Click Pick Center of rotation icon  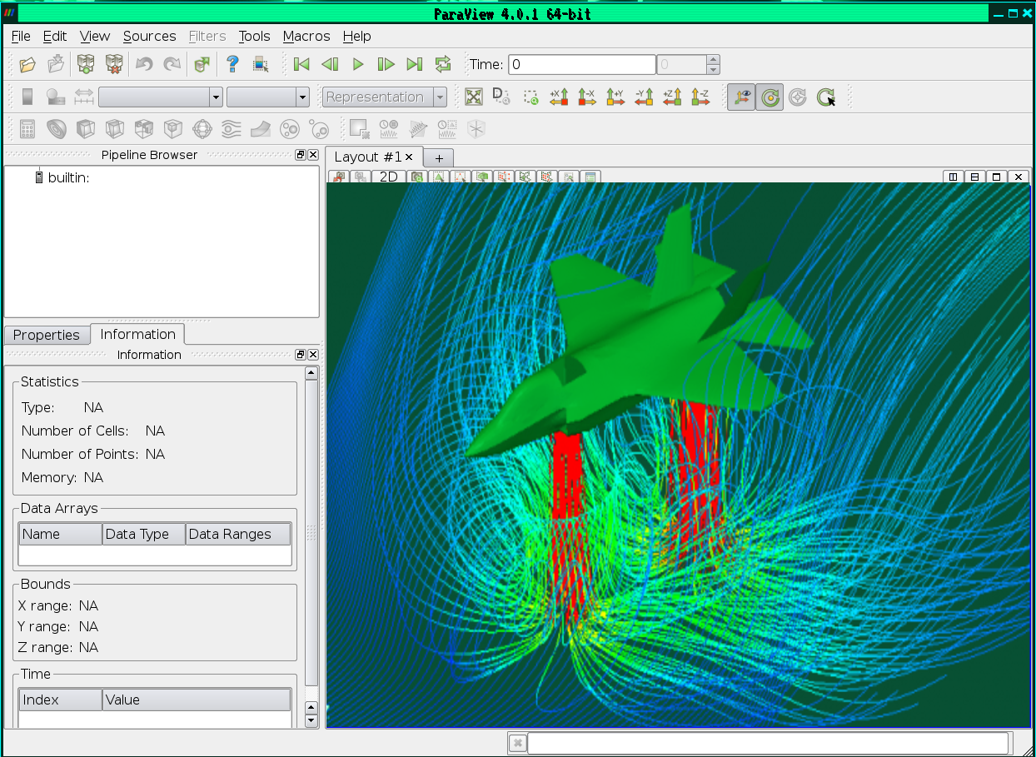click(826, 97)
